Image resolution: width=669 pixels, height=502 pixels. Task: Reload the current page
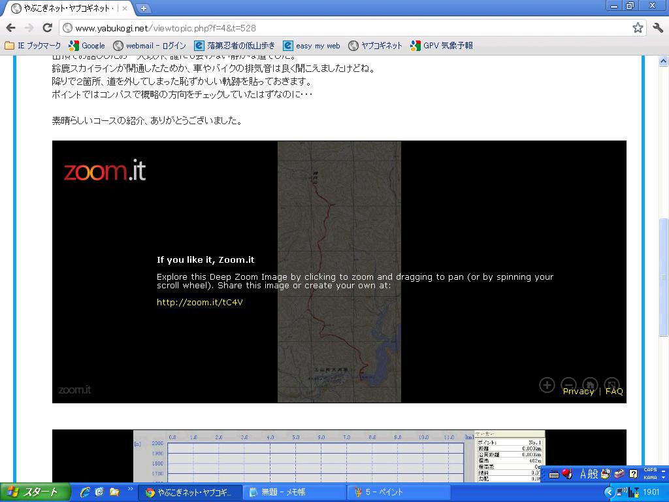(47, 27)
